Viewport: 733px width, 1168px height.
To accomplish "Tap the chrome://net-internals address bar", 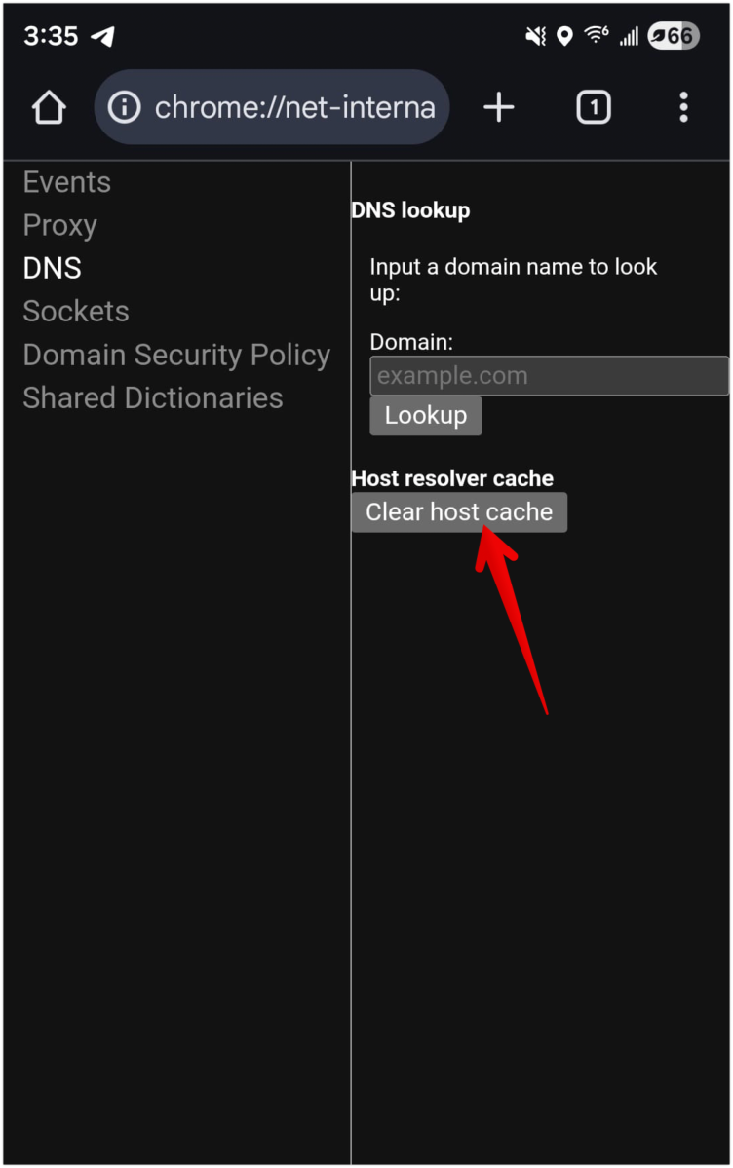I will click(x=272, y=107).
